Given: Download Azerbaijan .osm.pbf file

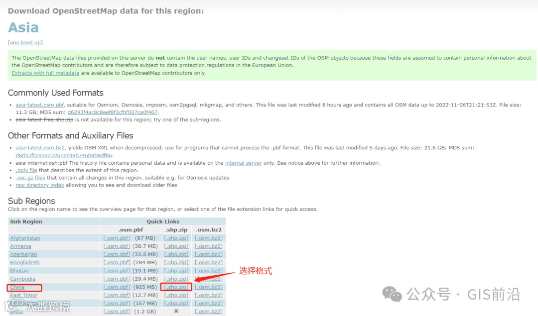Looking at the screenshot, I should 117,254.
